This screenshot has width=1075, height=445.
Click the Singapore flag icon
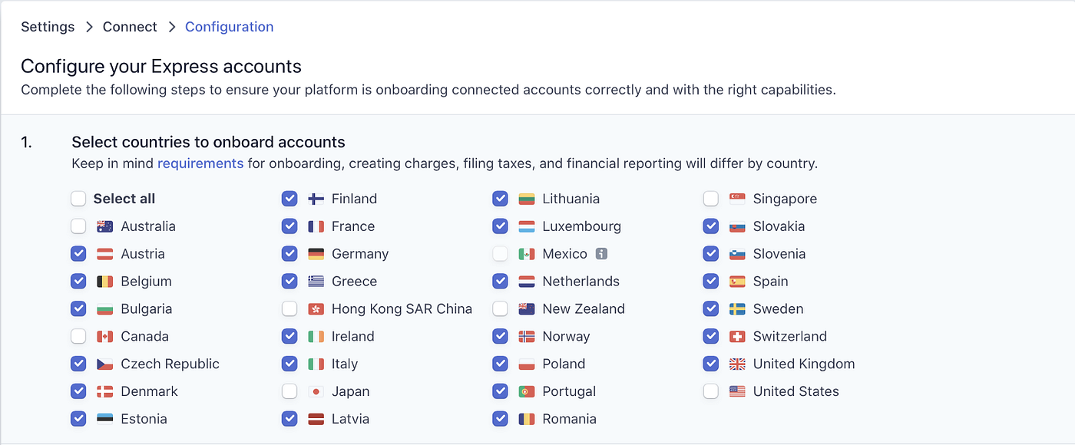pyautogui.click(x=737, y=198)
